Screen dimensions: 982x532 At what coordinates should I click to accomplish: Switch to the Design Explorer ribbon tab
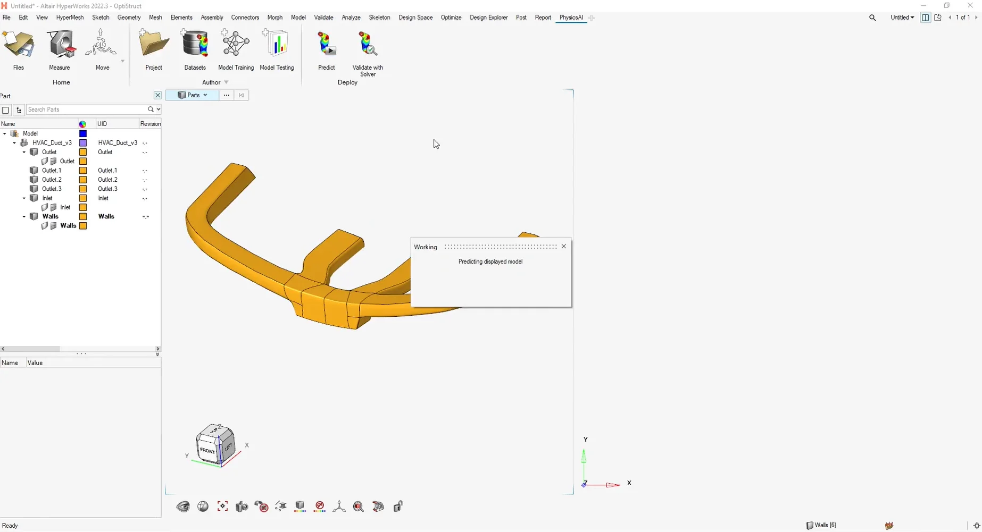pyautogui.click(x=488, y=18)
